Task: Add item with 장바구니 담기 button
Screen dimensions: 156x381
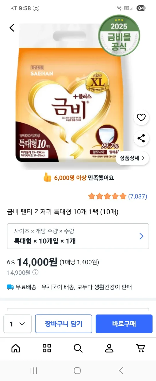Action: (x=64, y=324)
